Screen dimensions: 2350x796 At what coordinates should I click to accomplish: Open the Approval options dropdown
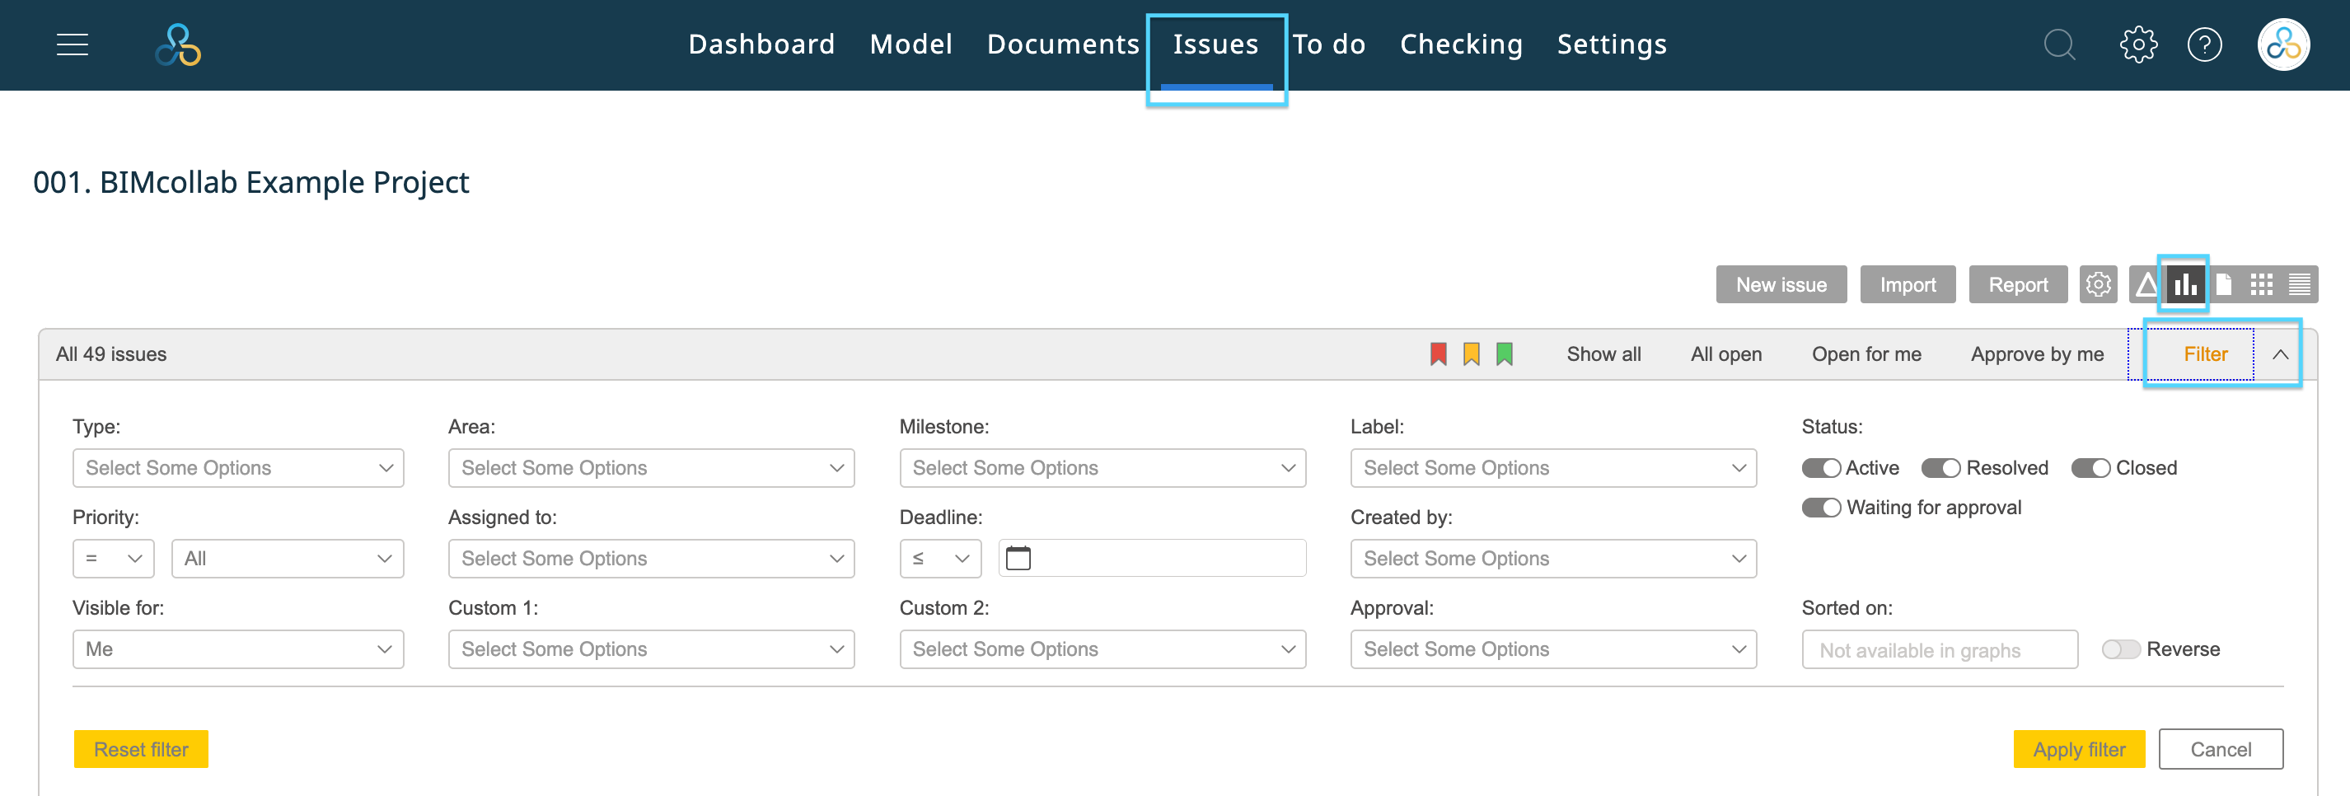pos(1552,649)
